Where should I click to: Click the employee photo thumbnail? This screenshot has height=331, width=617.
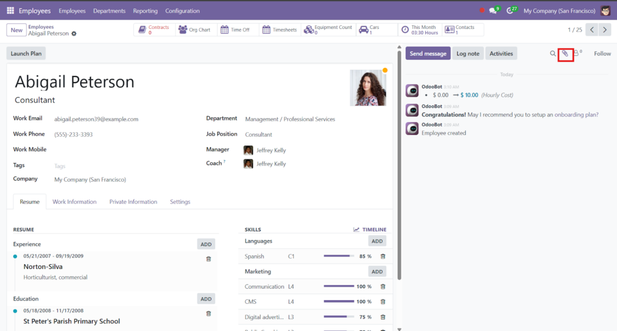point(368,88)
